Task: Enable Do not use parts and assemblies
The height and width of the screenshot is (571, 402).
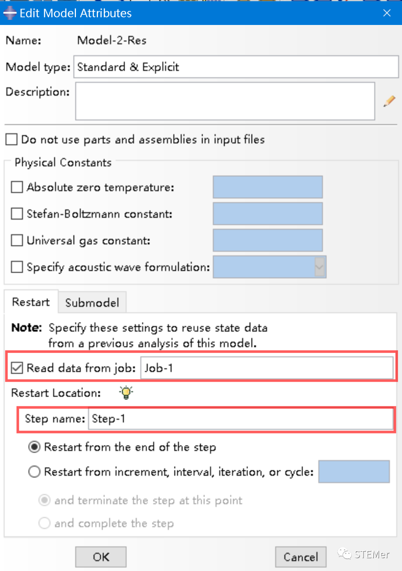Action: click(12, 139)
